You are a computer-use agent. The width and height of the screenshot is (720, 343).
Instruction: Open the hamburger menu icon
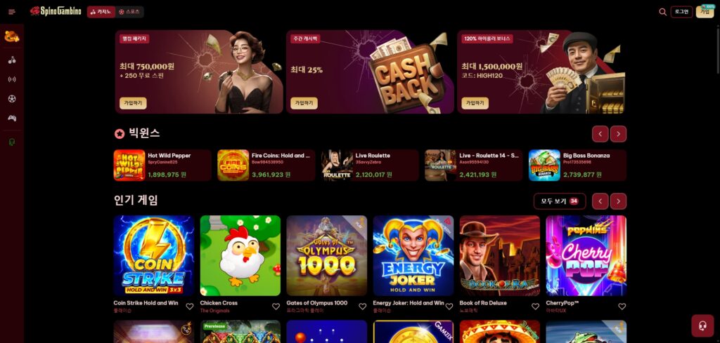click(x=12, y=12)
